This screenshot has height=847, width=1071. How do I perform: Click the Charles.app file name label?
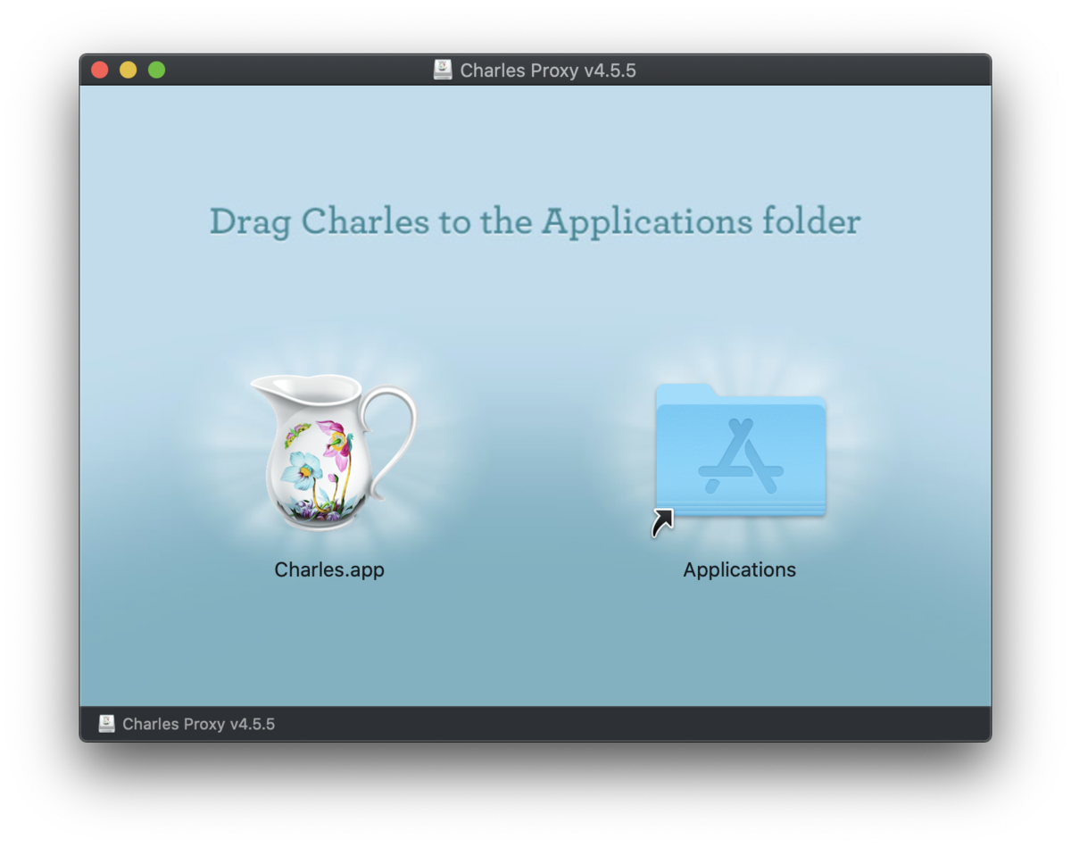click(329, 569)
